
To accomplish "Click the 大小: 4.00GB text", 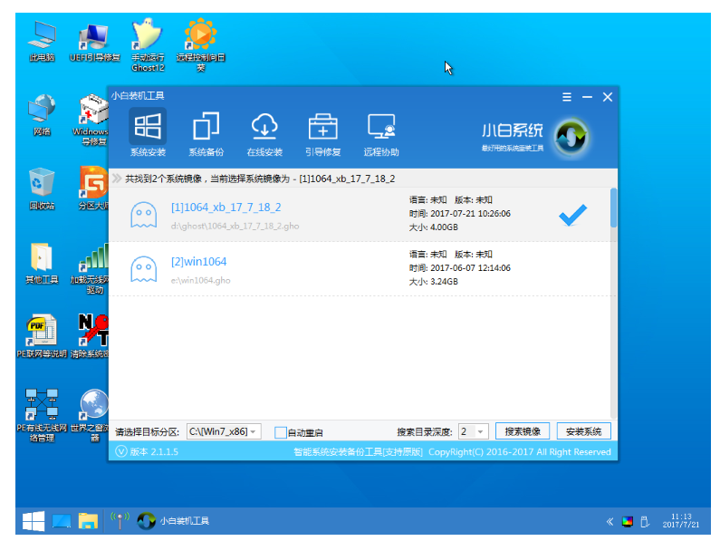I will pyautogui.click(x=434, y=227).
